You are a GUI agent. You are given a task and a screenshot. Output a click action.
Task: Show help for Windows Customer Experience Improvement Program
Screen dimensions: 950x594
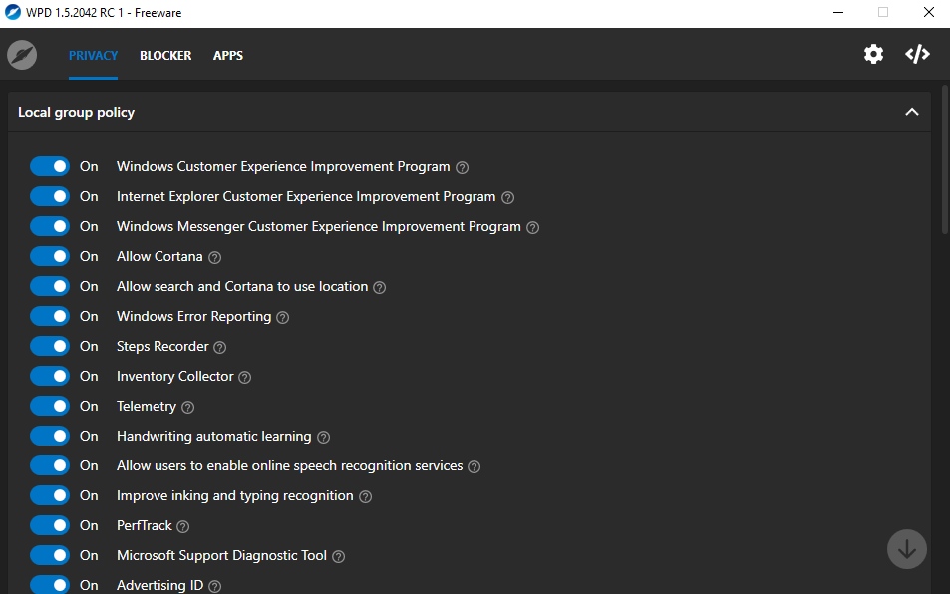coord(462,167)
